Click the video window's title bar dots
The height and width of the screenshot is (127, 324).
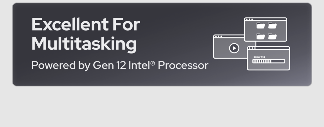(x=219, y=36)
